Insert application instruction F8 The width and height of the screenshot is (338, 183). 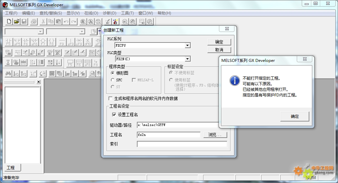52,42
